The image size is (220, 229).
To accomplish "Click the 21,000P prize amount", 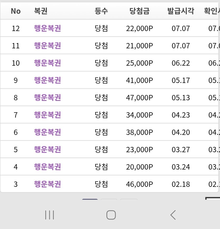I will [x=139, y=46].
